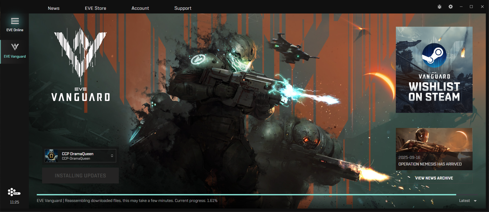Viewport: 489px width, 212px height.
Task: Click the 11:25 clock in sidebar
Action: (x=15, y=202)
